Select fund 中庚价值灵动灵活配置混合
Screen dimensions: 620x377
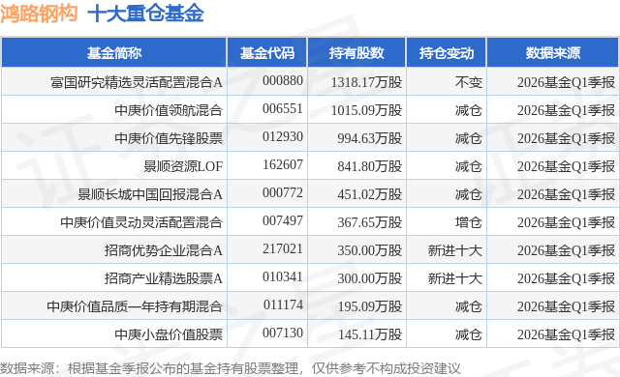tap(141, 222)
